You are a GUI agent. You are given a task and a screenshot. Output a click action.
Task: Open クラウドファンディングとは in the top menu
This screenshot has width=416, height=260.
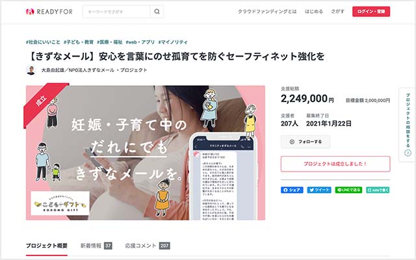pos(267,12)
